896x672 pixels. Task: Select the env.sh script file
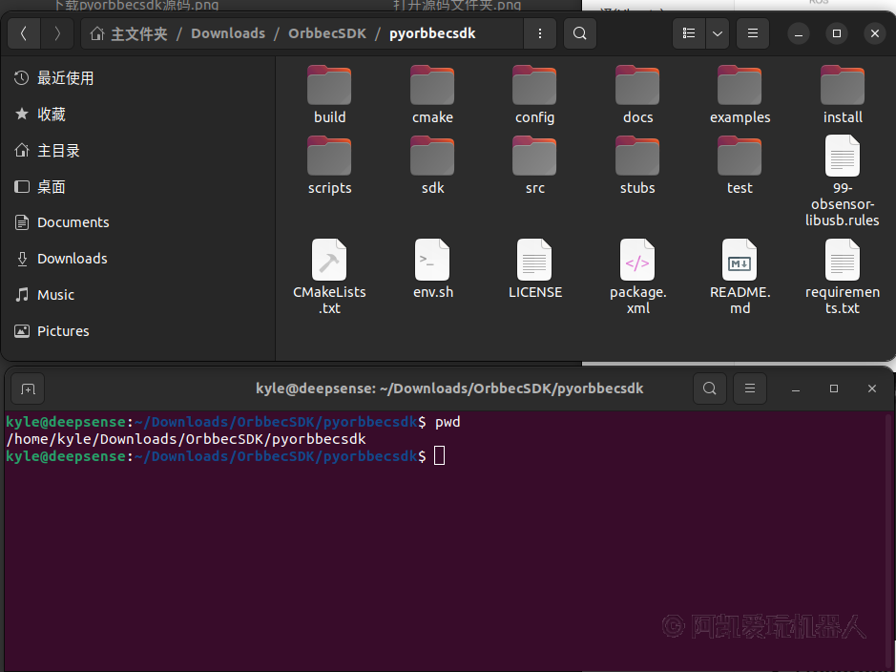click(x=432, y=269)
